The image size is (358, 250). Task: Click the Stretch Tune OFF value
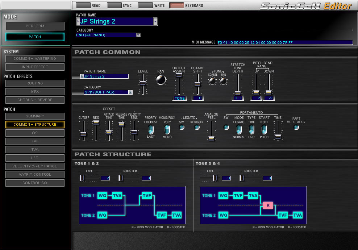[238, 98]
